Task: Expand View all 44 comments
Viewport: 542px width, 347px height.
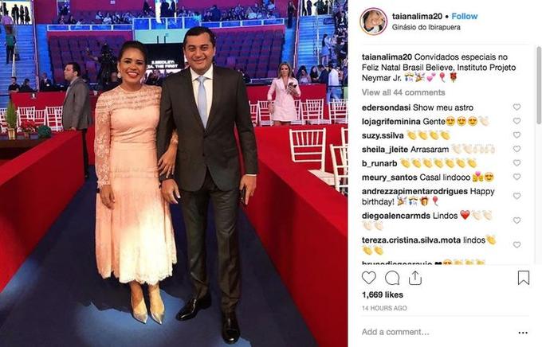Action: point(403,92)
